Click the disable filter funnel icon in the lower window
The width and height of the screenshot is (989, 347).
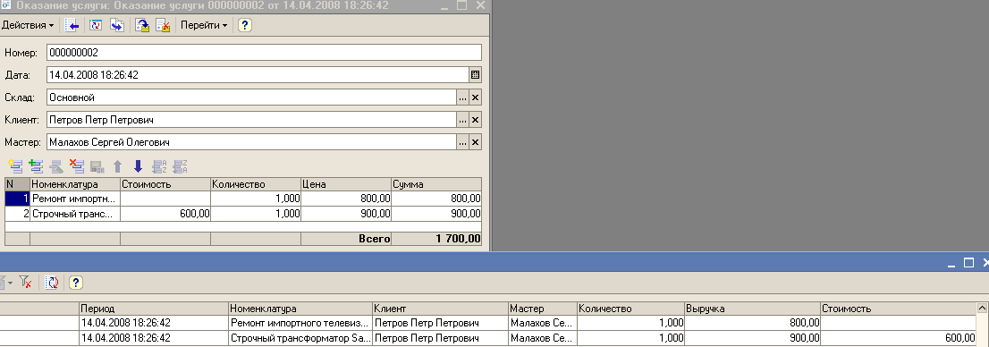[x=25, y=283]
